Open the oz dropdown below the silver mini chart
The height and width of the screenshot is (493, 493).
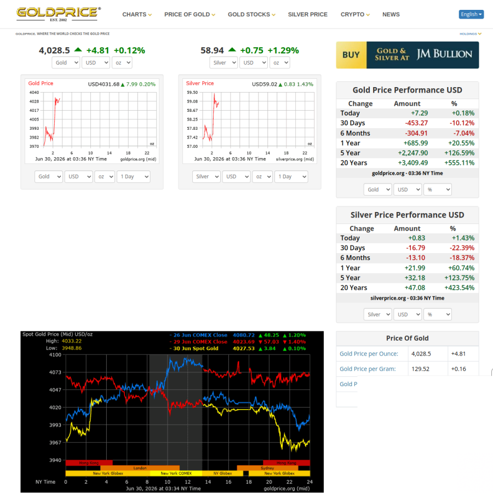pyautogui.click(x=262, y=176)
